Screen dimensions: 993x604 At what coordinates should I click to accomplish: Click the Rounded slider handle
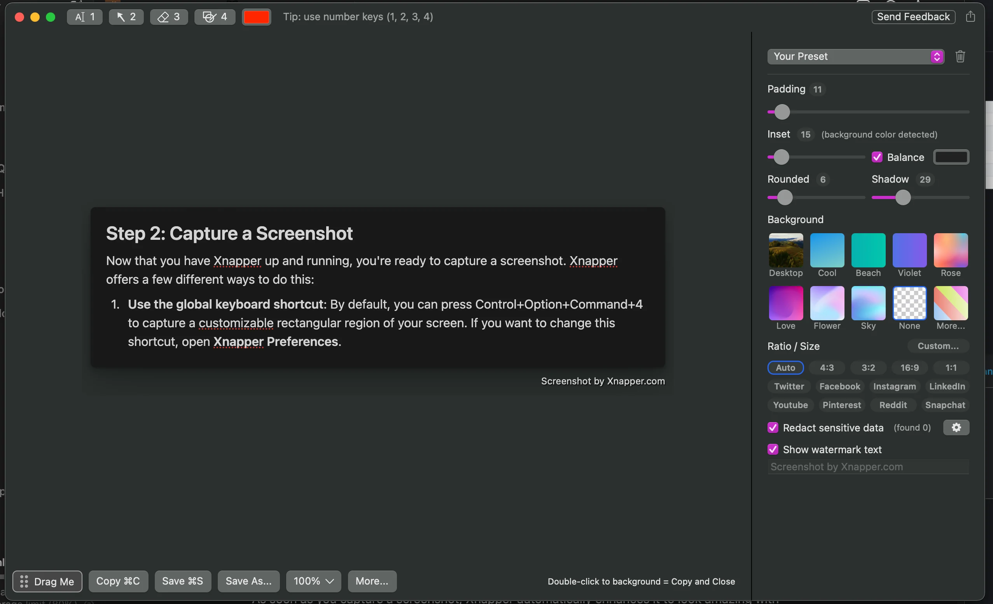[x=785, y=197]
